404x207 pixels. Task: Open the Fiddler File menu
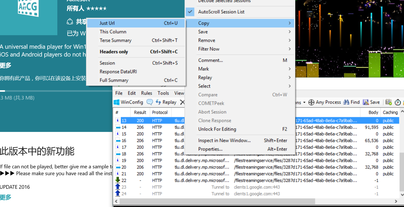point(119,93)
